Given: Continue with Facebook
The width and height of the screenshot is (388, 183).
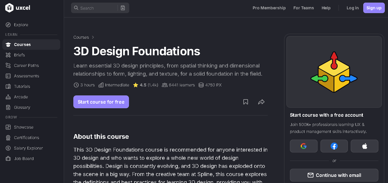Looking at the screenshot, I should point(334,146).
